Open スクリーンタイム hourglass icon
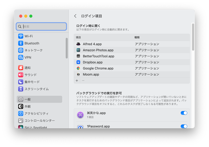Screen dimensions: 209x147 pyautogui.click(x=21, y=89)
